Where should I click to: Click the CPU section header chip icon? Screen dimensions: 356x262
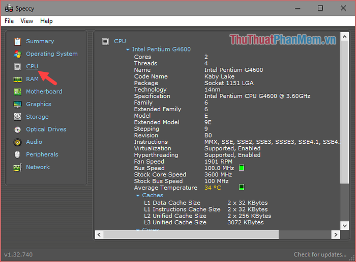pyautogui.click(x=105, y=42)
